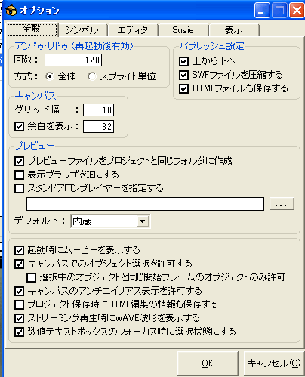Screen dimensions: 305x377
Task: Click the グリッド幅 field showing 10
Action: coord(98,110)
